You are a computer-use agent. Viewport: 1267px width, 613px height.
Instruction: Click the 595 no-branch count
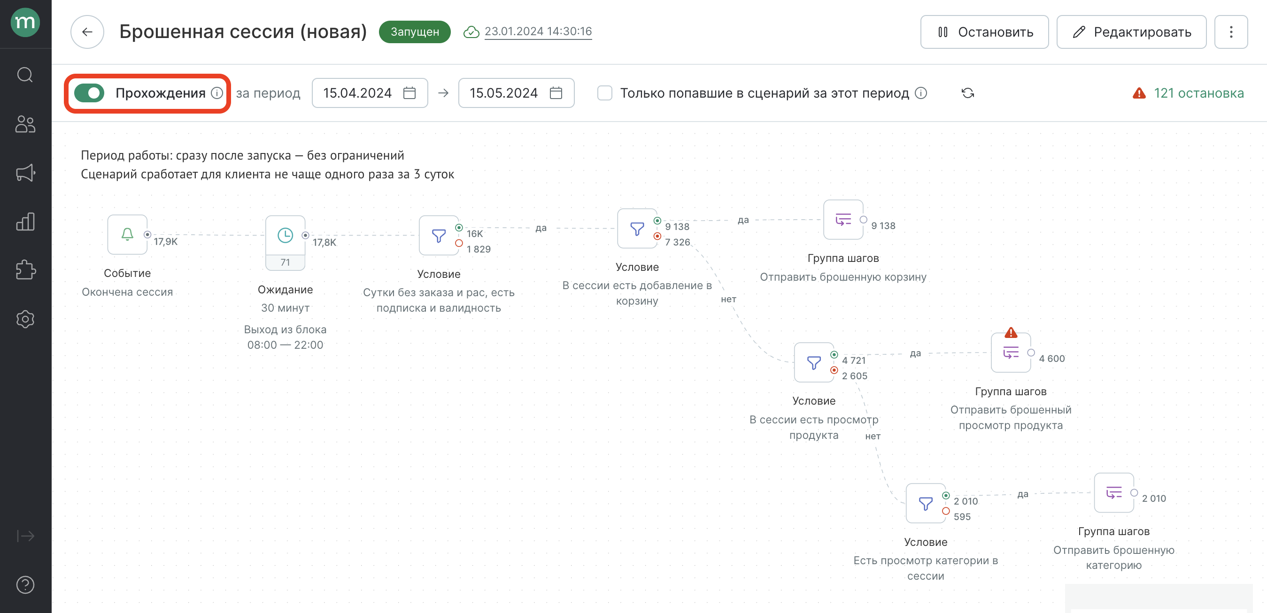(x=962, y=517)
